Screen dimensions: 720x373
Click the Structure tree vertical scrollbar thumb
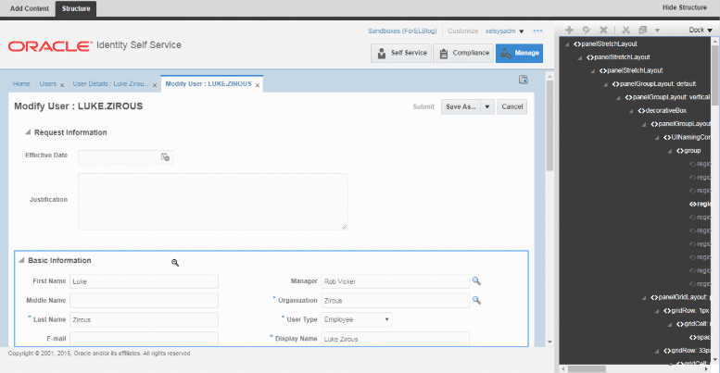(x=715, y=76)
